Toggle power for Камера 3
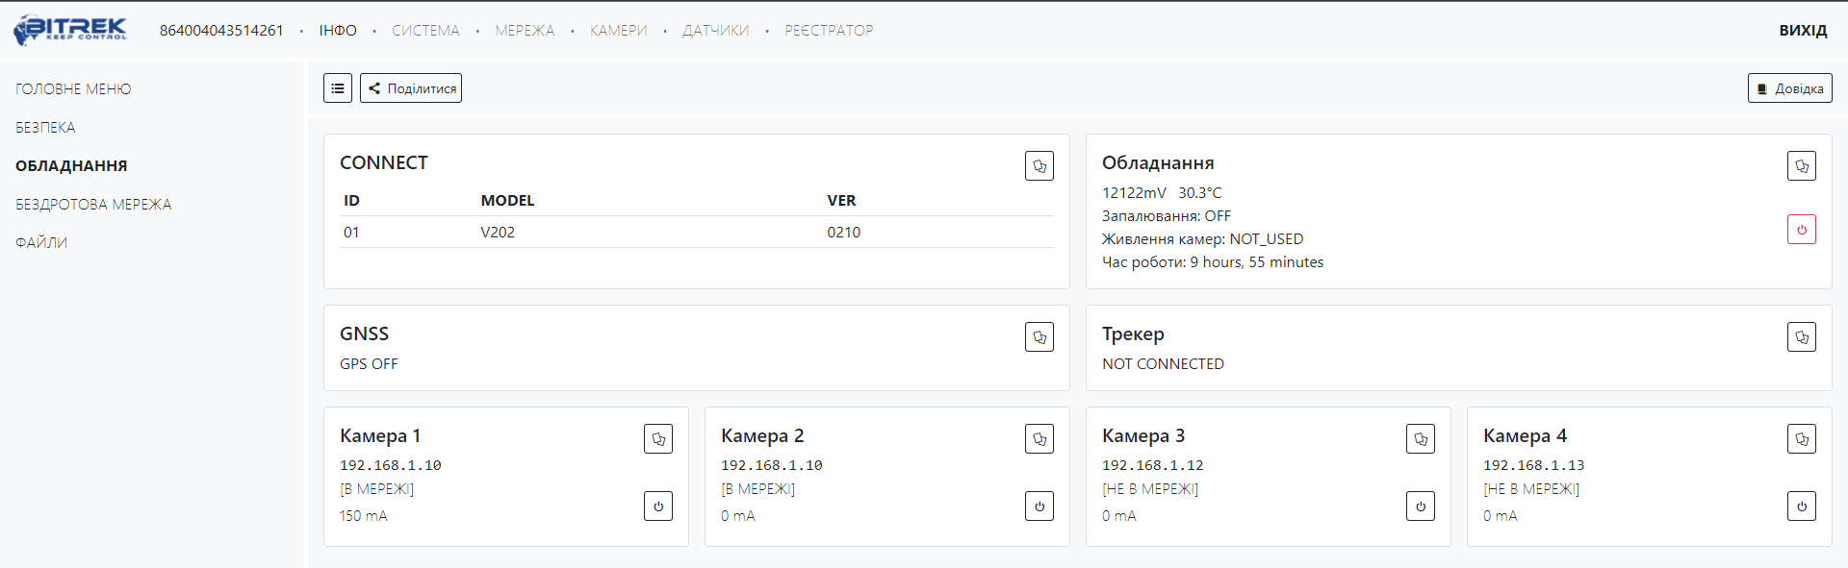The height and width of the screenshot is (568, 1848). (1420, 506)
